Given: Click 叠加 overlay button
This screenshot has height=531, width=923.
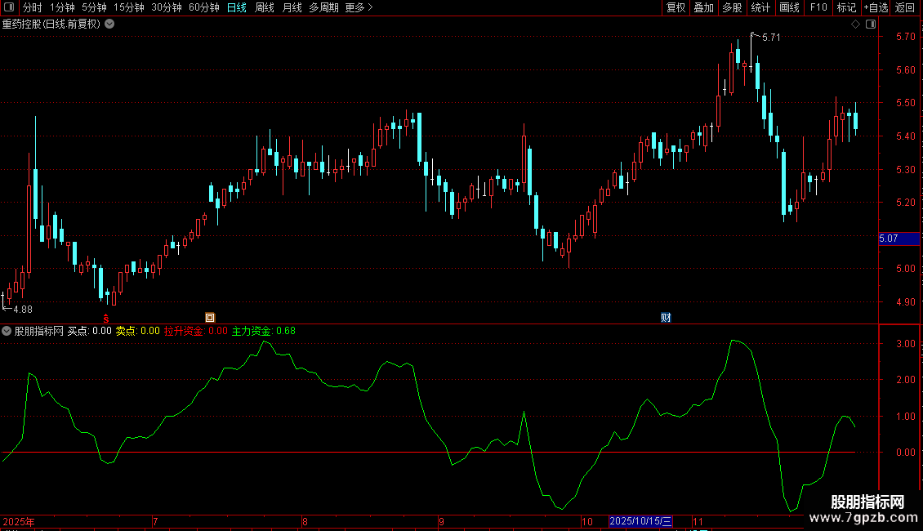Looking at the screenshot, I should pyautogui.click(x=704, y=7).
